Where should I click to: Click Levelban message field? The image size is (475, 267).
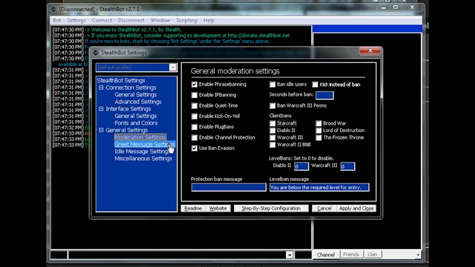click(x=319, y=188)
